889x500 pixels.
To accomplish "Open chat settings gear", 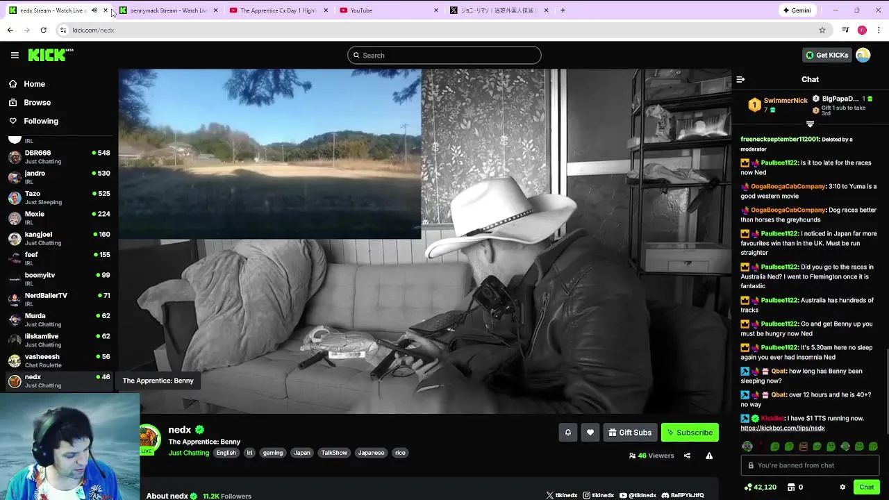I will click(842, 487).
